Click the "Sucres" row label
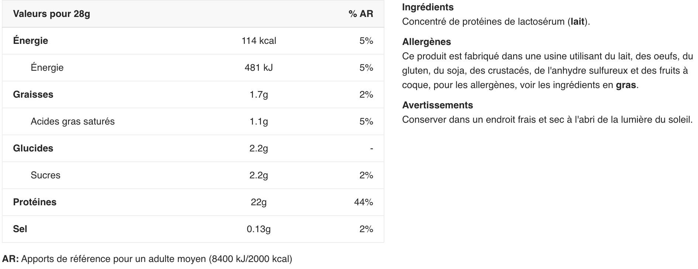 coord(45,175)
